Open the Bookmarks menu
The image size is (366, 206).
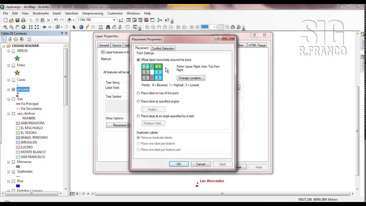(x=41, y=13)
